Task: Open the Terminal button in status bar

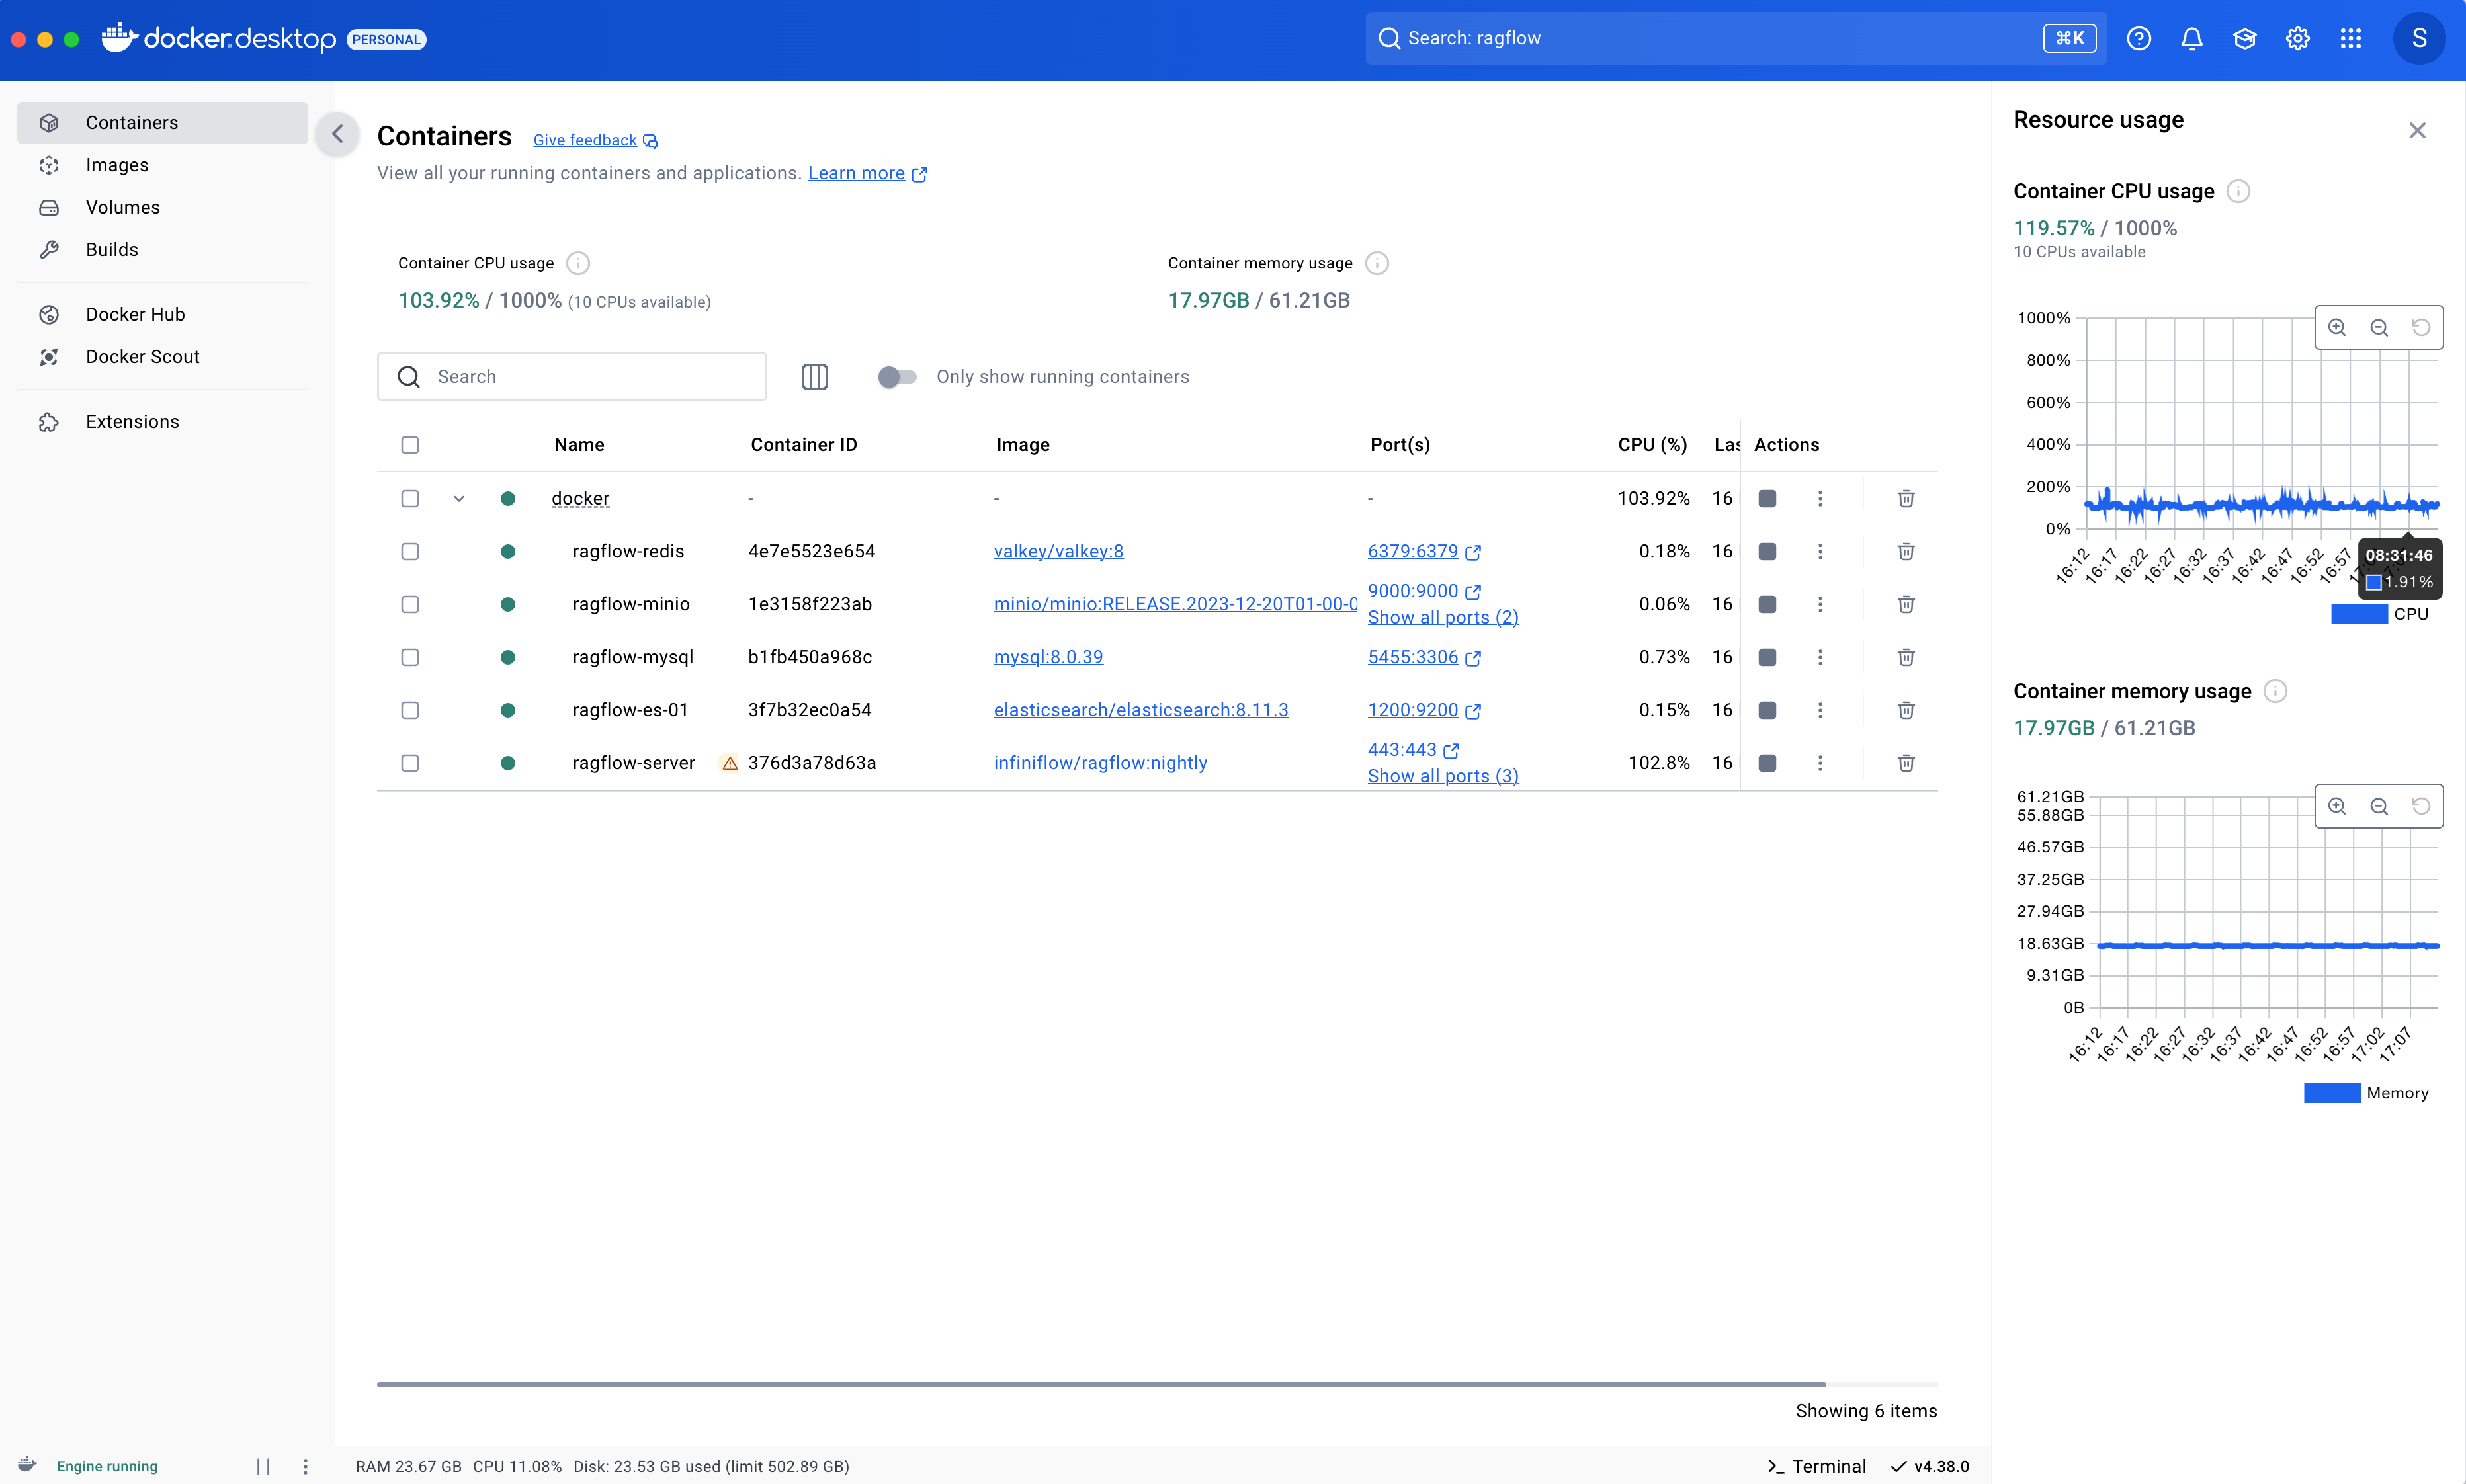Action: click(x=1816, y=1466)
